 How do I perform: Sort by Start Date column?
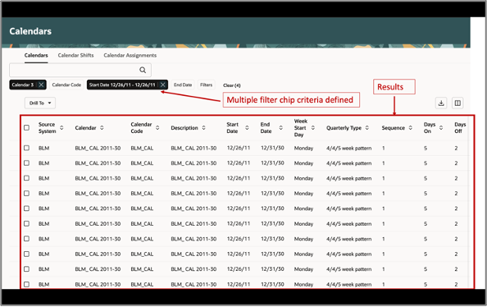click(247, 128)
